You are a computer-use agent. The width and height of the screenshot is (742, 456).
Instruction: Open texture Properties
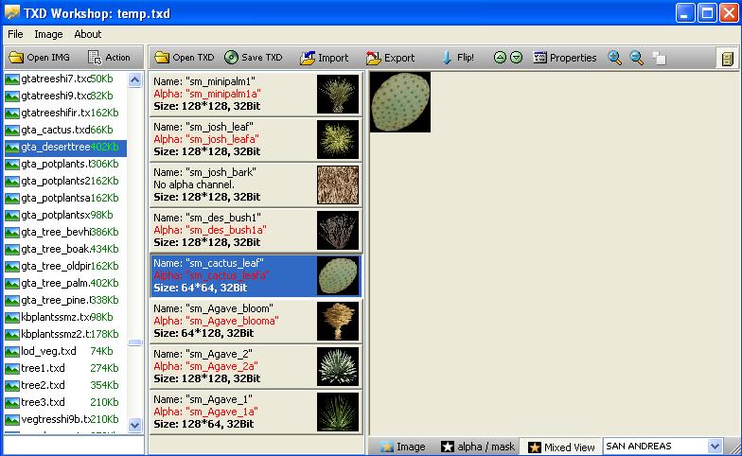[564, 57]
